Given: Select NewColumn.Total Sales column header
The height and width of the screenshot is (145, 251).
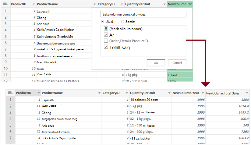Looking at the screenshot, I should (x=228, y=93).
